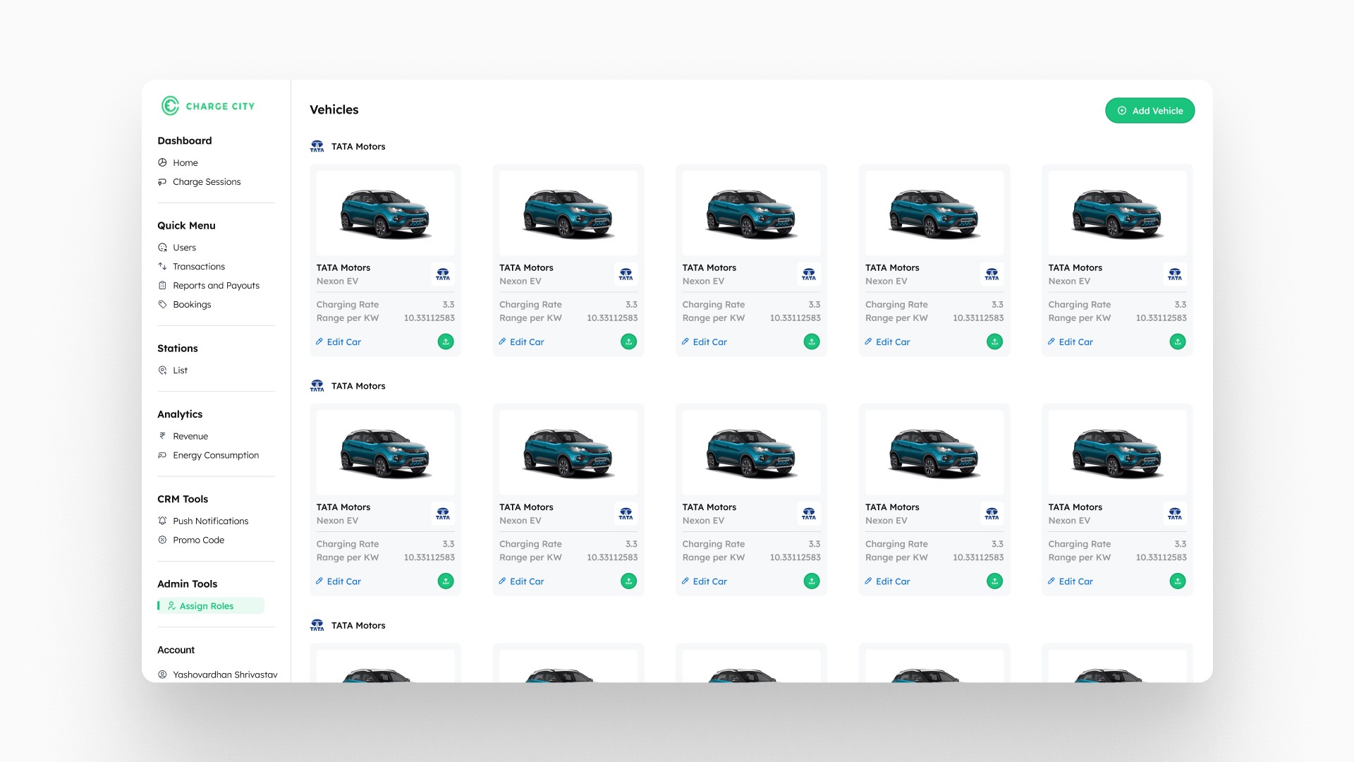Open Energy Consumption analytics
This screenshot has width=1354, height=762.
pyautogui.click(x=215, y=455)
